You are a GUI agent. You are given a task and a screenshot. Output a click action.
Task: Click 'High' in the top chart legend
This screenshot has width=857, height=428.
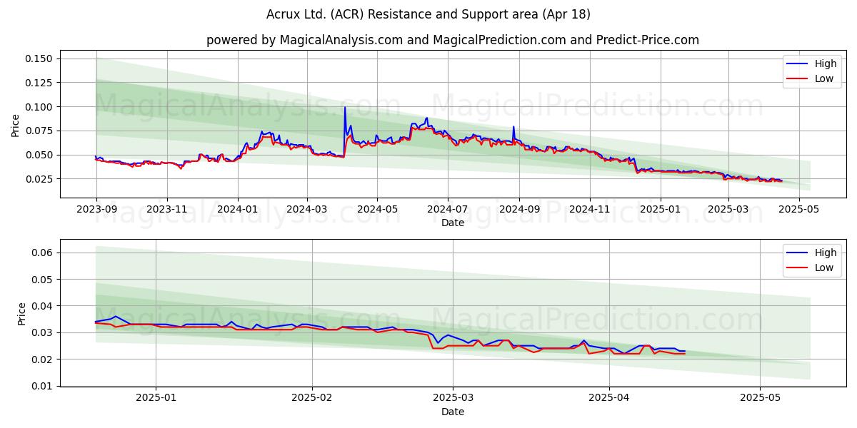(826, 63)
